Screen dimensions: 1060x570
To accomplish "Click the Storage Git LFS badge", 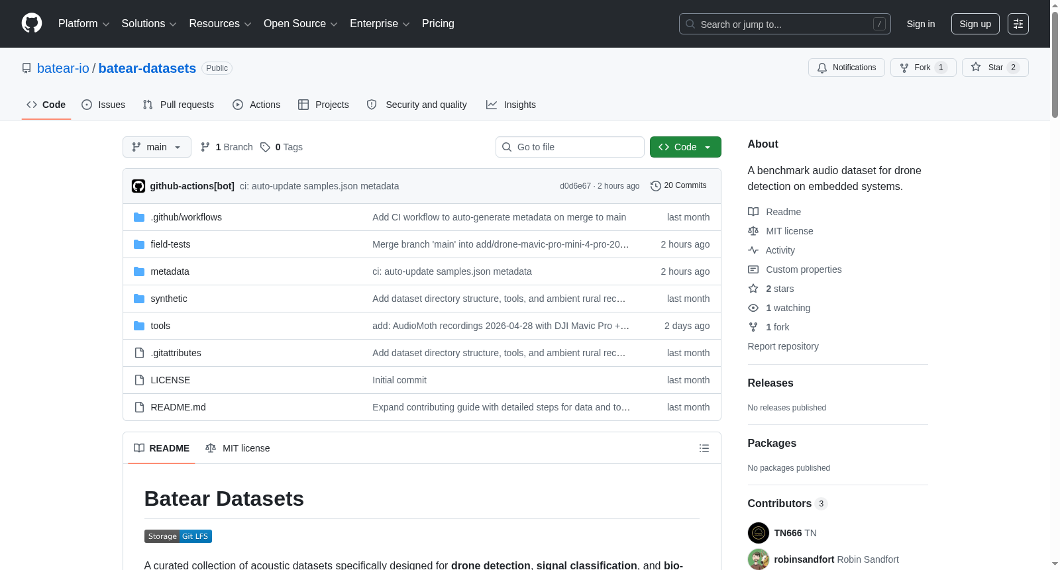I will (x=178, y=536).
